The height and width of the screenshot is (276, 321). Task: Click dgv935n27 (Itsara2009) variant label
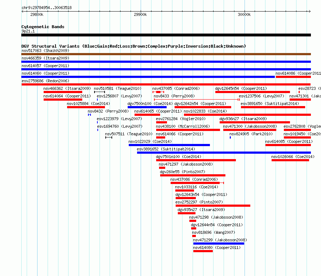click(x=201, y=210)
